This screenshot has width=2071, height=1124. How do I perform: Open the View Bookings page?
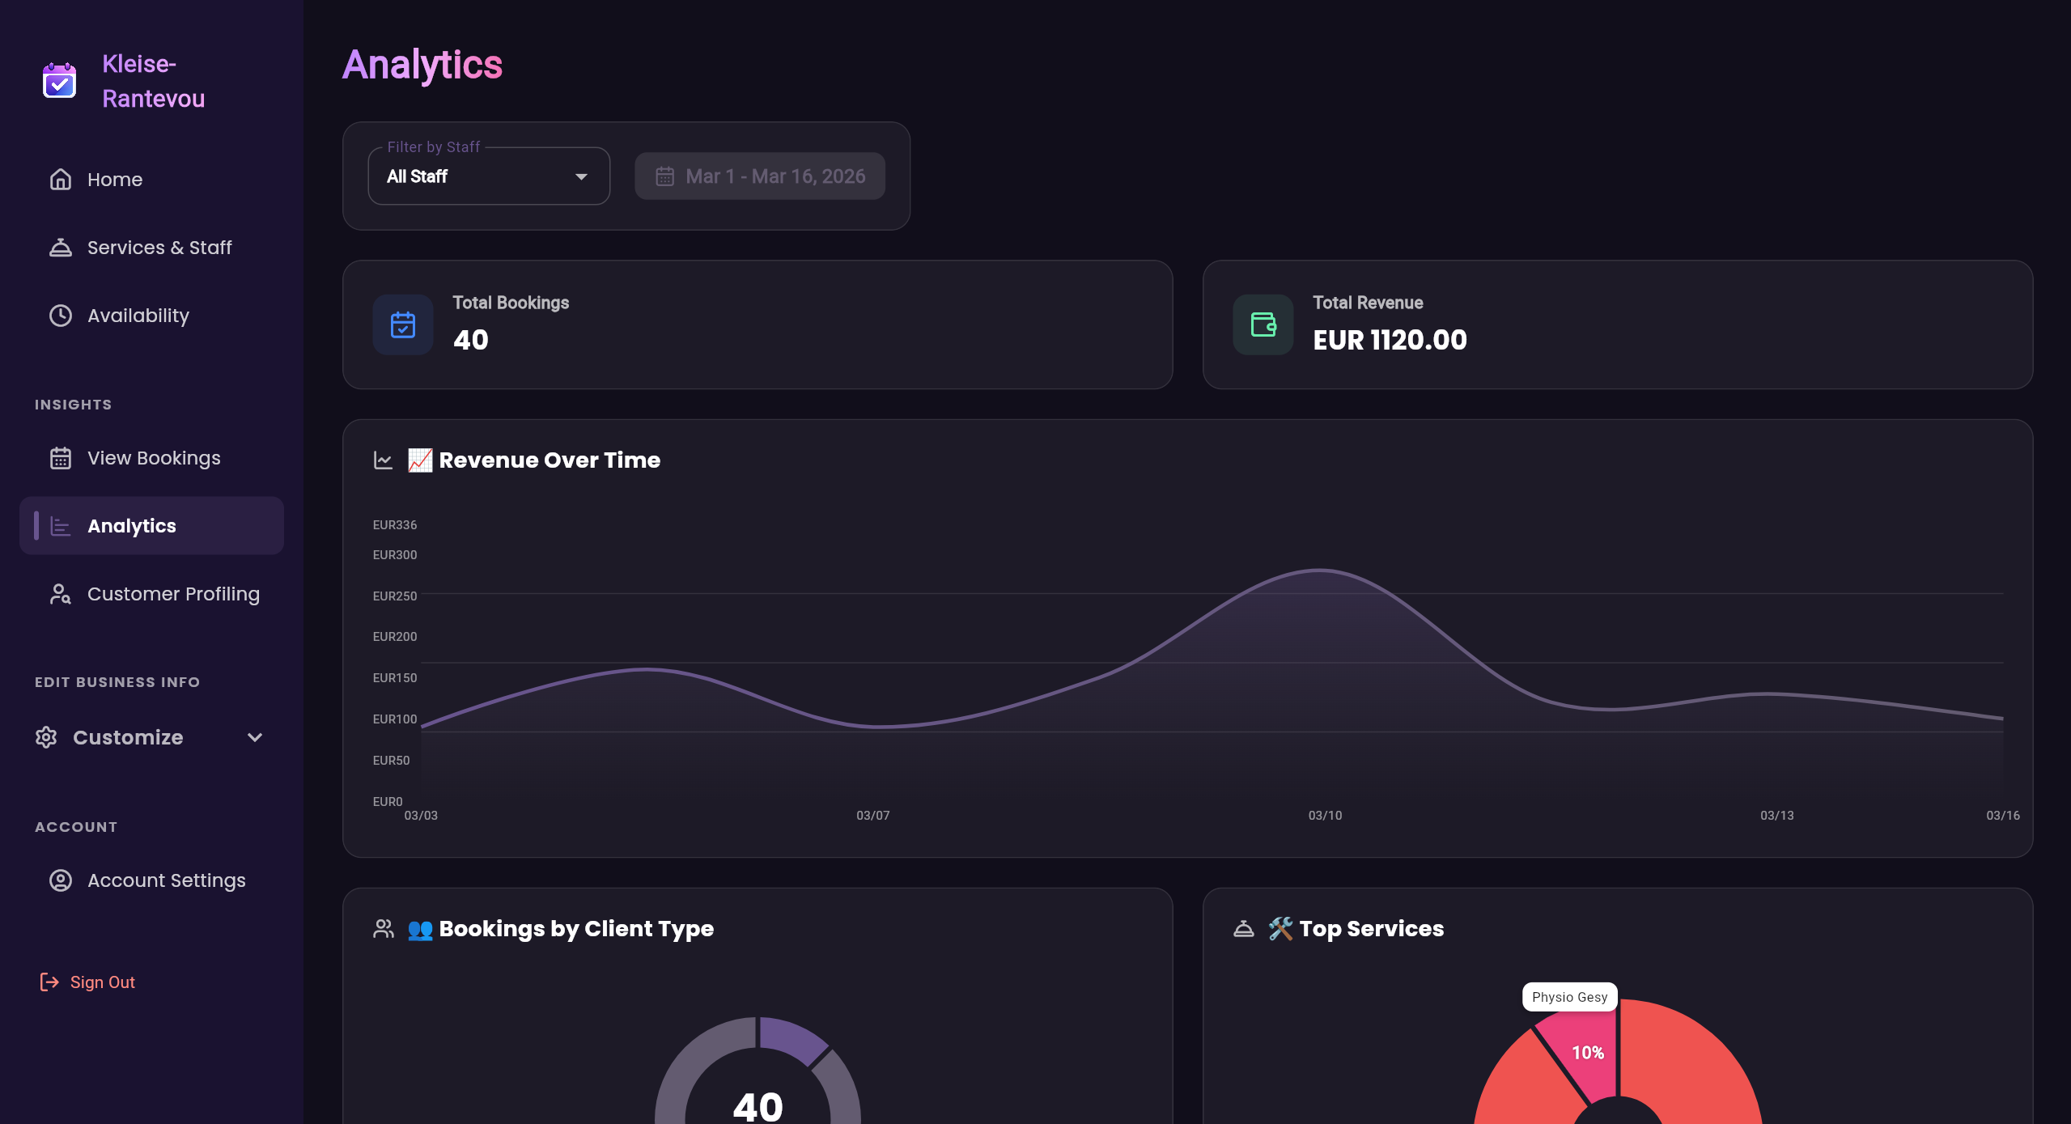click(x=151, y=458)
